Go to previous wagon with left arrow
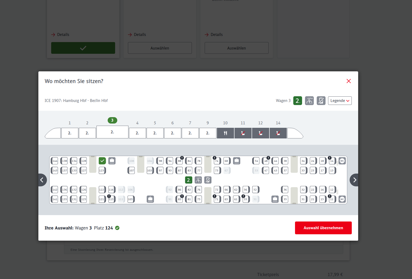 42,180
